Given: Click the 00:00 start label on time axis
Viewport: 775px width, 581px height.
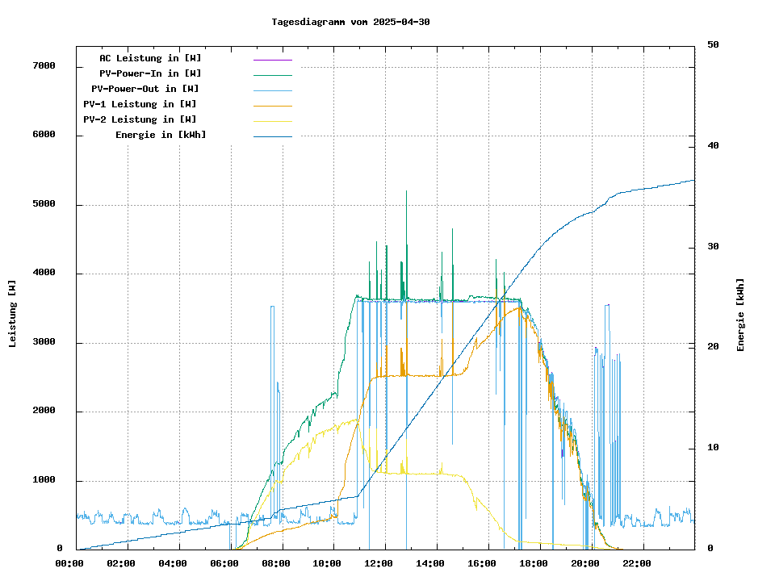Looking at the screenshot, I should click(69, 563).
